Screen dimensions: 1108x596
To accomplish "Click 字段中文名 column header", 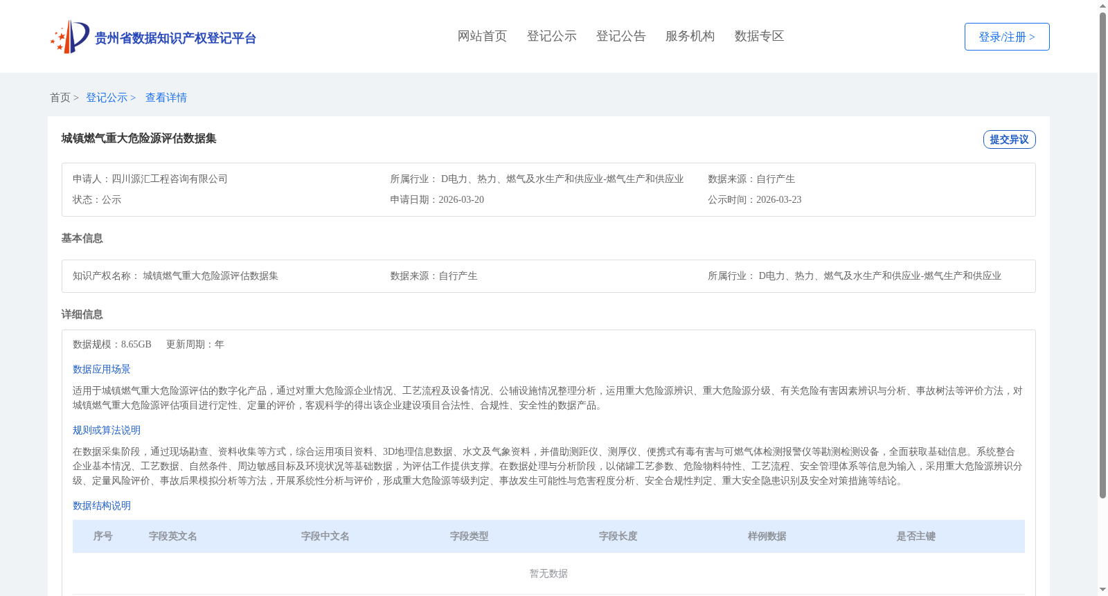I will [x=325, y=536].
